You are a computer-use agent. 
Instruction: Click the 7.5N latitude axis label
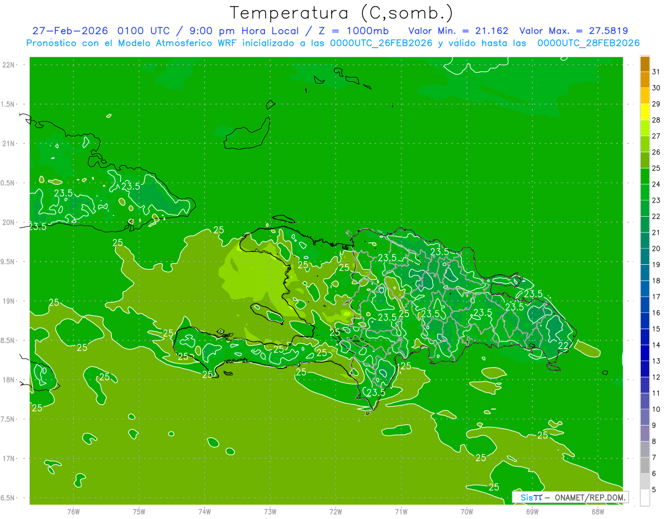coord(7,420)
